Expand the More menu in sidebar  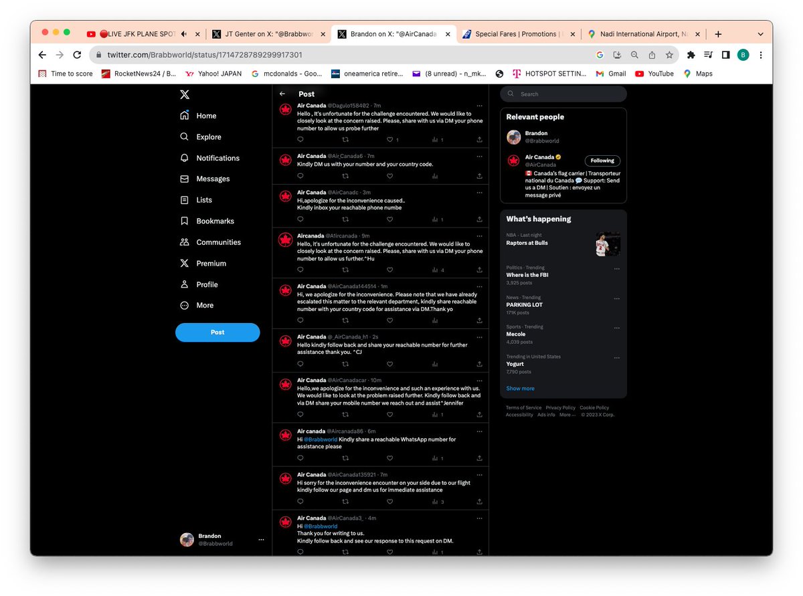pos(197,305)
